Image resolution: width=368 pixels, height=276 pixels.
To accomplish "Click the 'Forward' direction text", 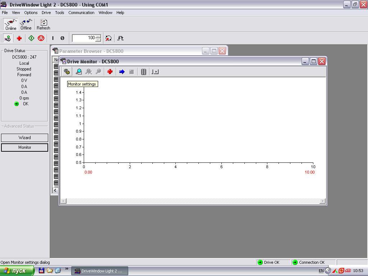I will point(24,75).
